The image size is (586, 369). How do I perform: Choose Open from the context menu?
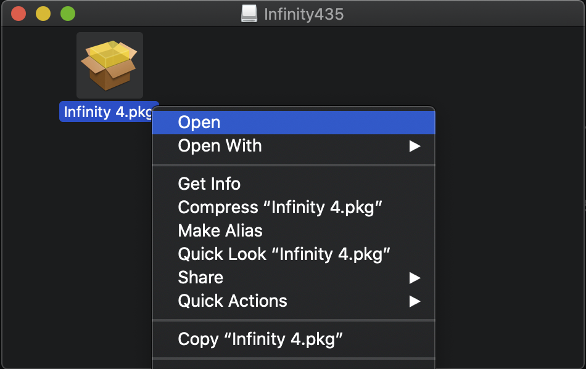click(294, 123)
